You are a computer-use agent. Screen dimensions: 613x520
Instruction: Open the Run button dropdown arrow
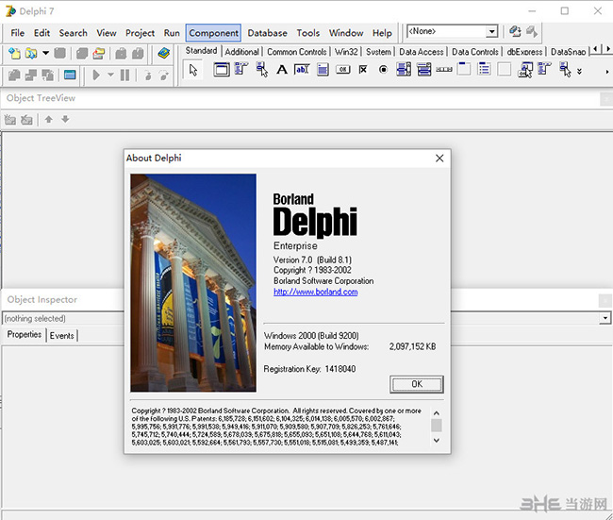(x=110, y=75)
